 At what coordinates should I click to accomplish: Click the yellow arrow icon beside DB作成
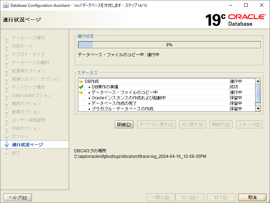tap(81, 81)
